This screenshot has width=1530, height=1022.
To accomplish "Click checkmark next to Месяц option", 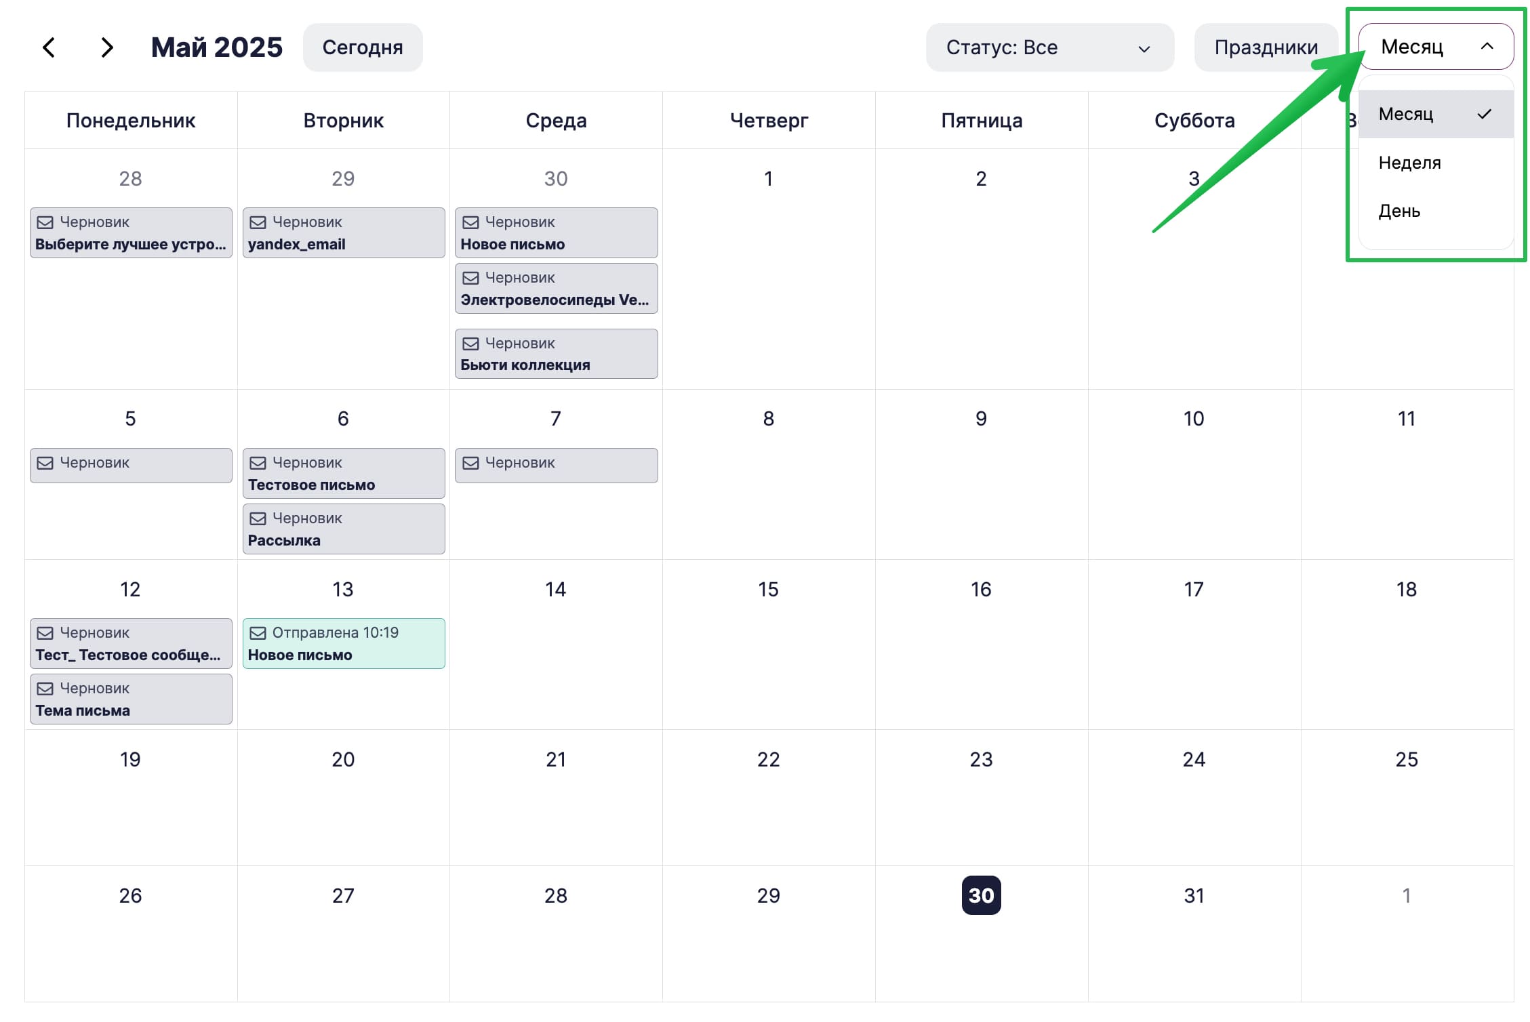I will point(1485,114).
